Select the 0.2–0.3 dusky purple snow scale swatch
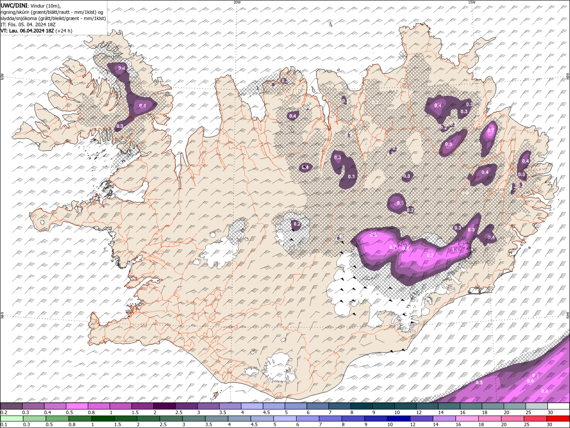 point(11,406)
